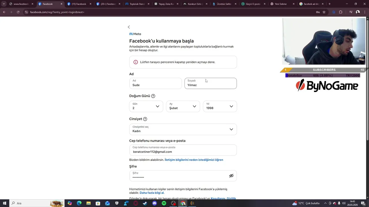Open Opera browser from the taskbar
The height and width of the screenshot is (207, 369).
tap(135, 203)
